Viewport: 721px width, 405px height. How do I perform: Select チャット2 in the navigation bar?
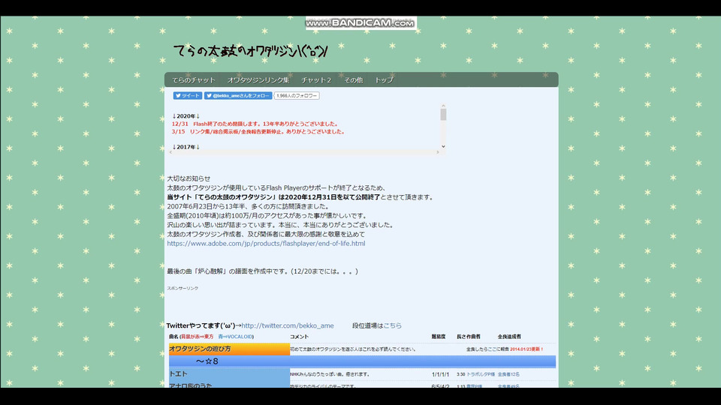316,80
